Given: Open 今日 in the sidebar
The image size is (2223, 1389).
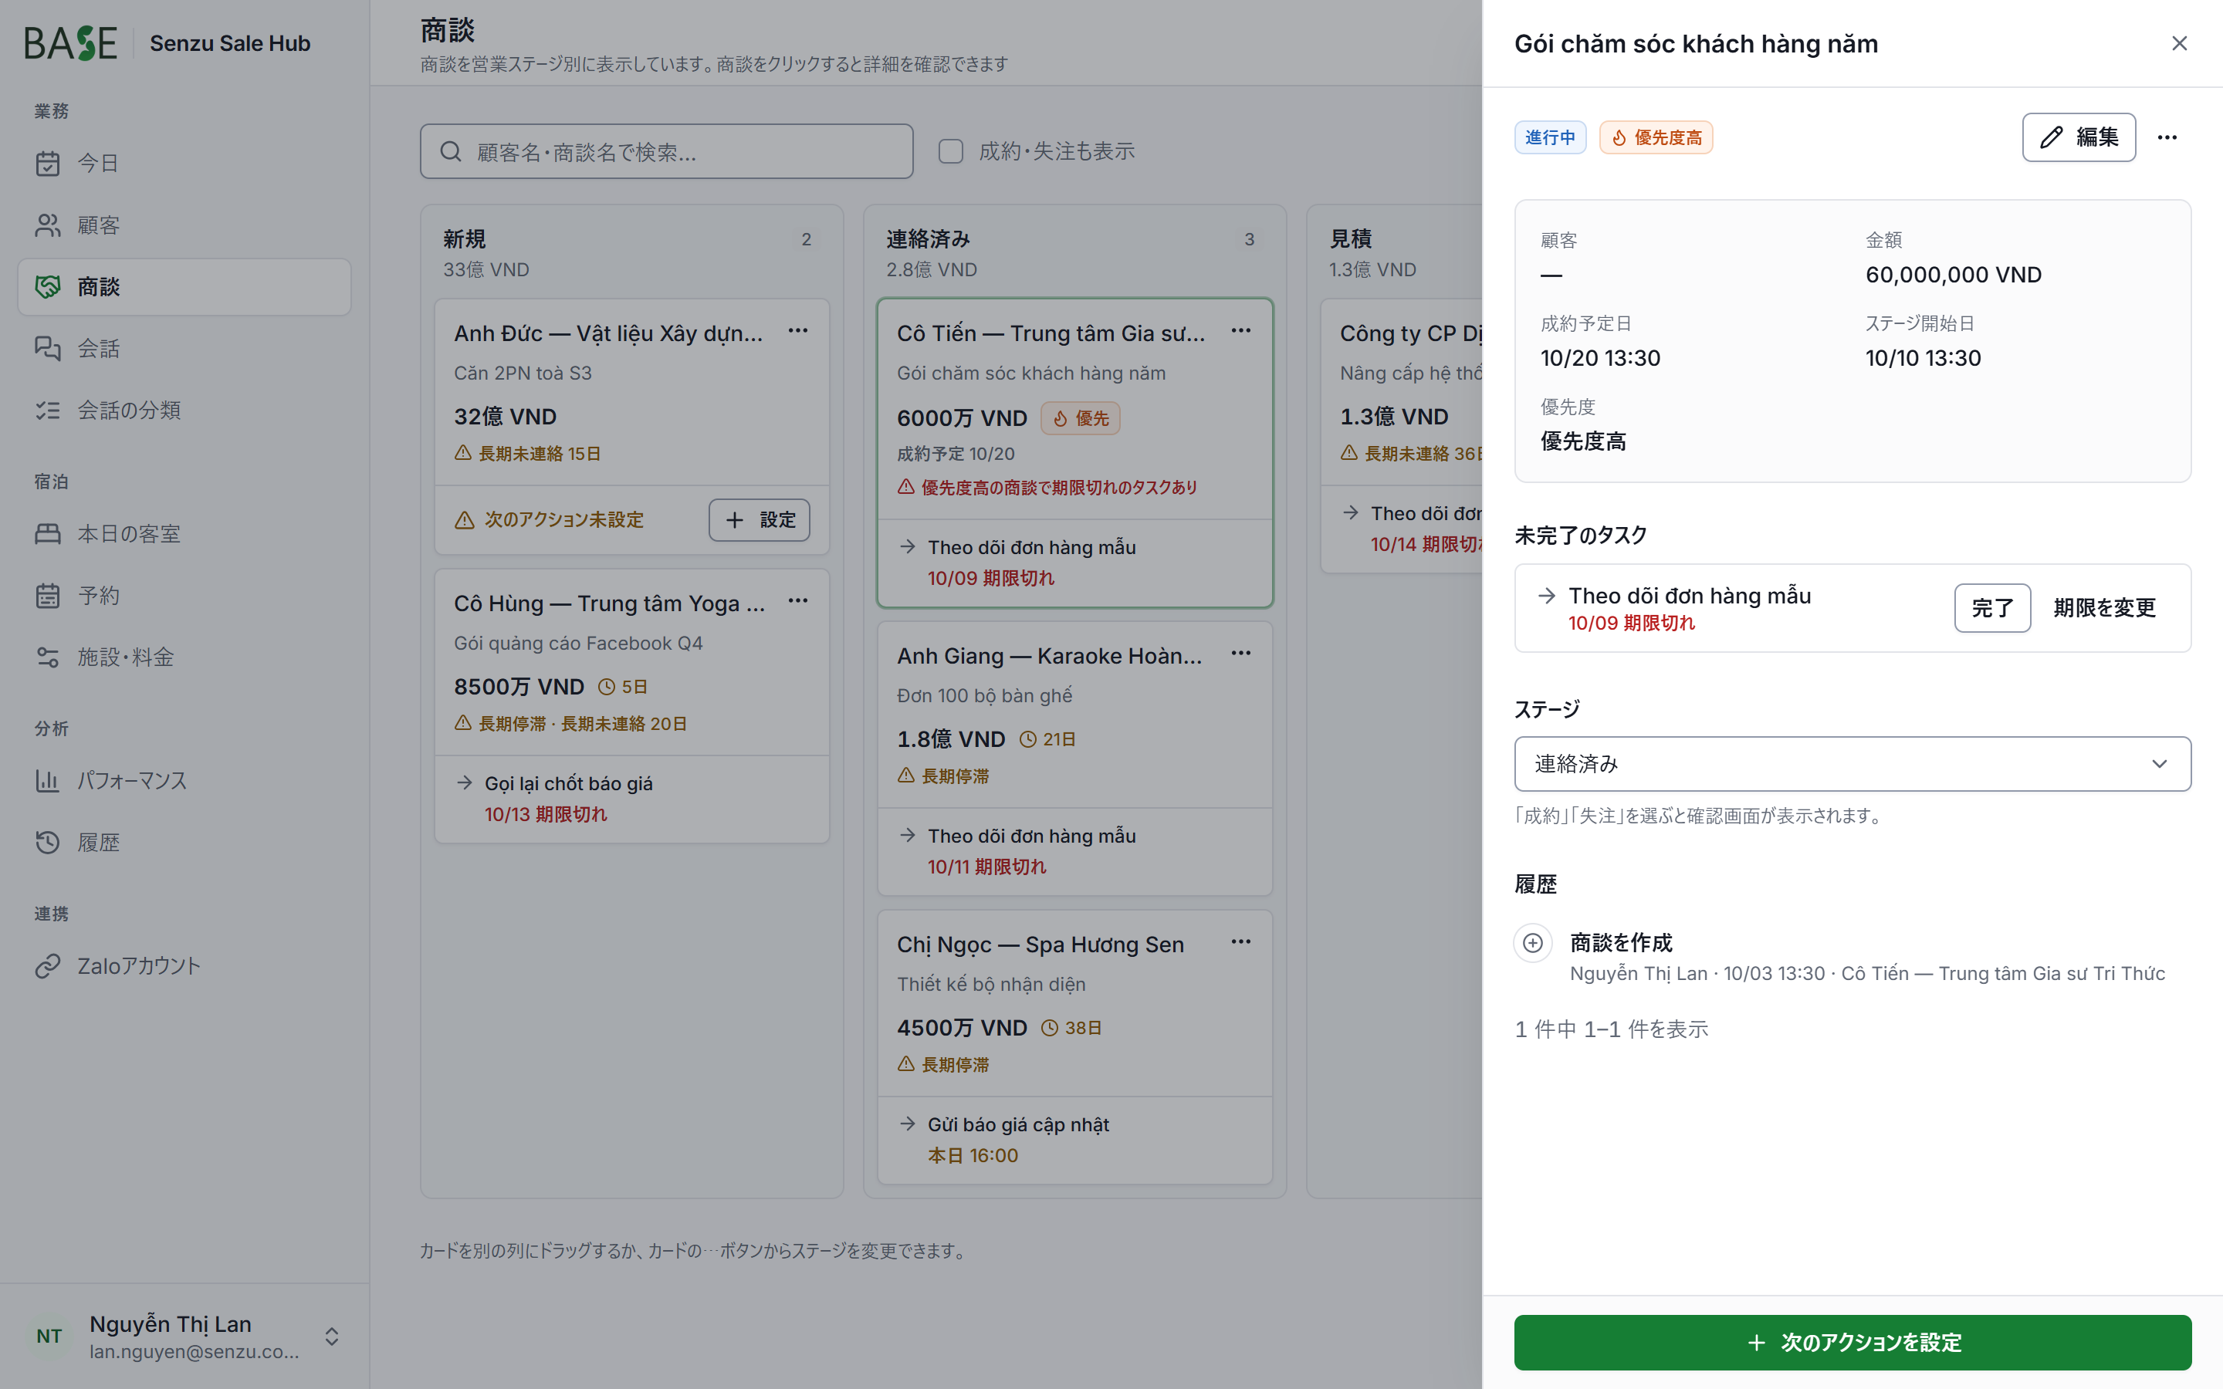Looking at the screenshot, I should [184, 164].
